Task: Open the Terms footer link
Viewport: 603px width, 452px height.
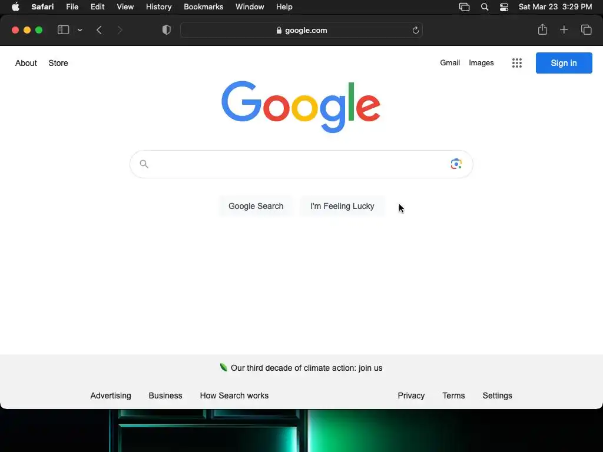Action: coord(453,395)
